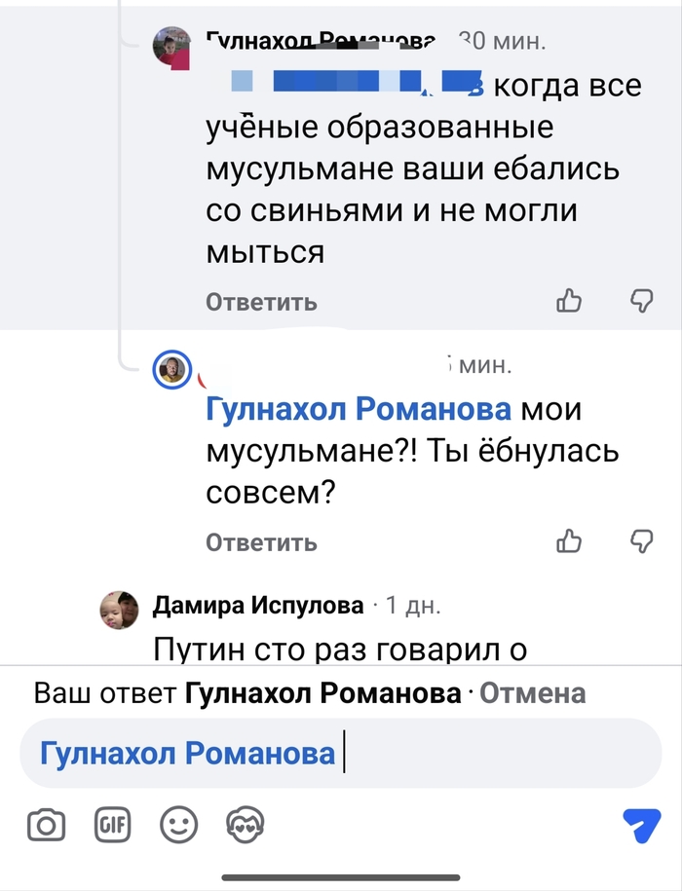This screenshot has width=682, height=891.
Task: Open Дамира Испулова's profile name
Action: pos(257,606)
